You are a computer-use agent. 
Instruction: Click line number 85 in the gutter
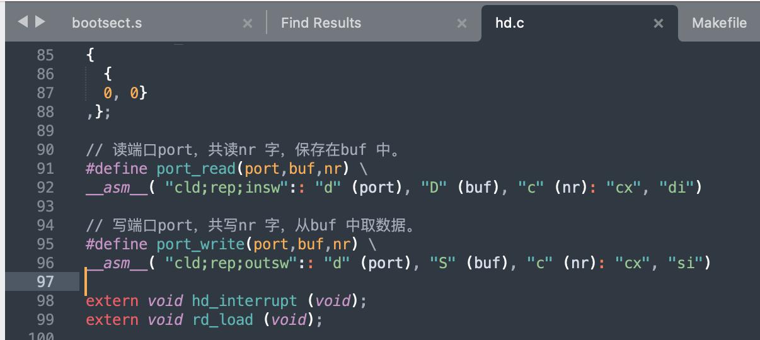click(45, 55)
